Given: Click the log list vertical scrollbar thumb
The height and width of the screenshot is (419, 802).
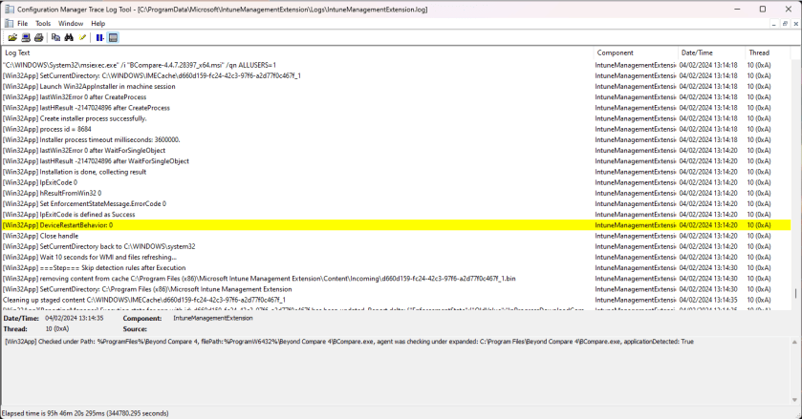Looking at the screenshot, I should [795, 293].
